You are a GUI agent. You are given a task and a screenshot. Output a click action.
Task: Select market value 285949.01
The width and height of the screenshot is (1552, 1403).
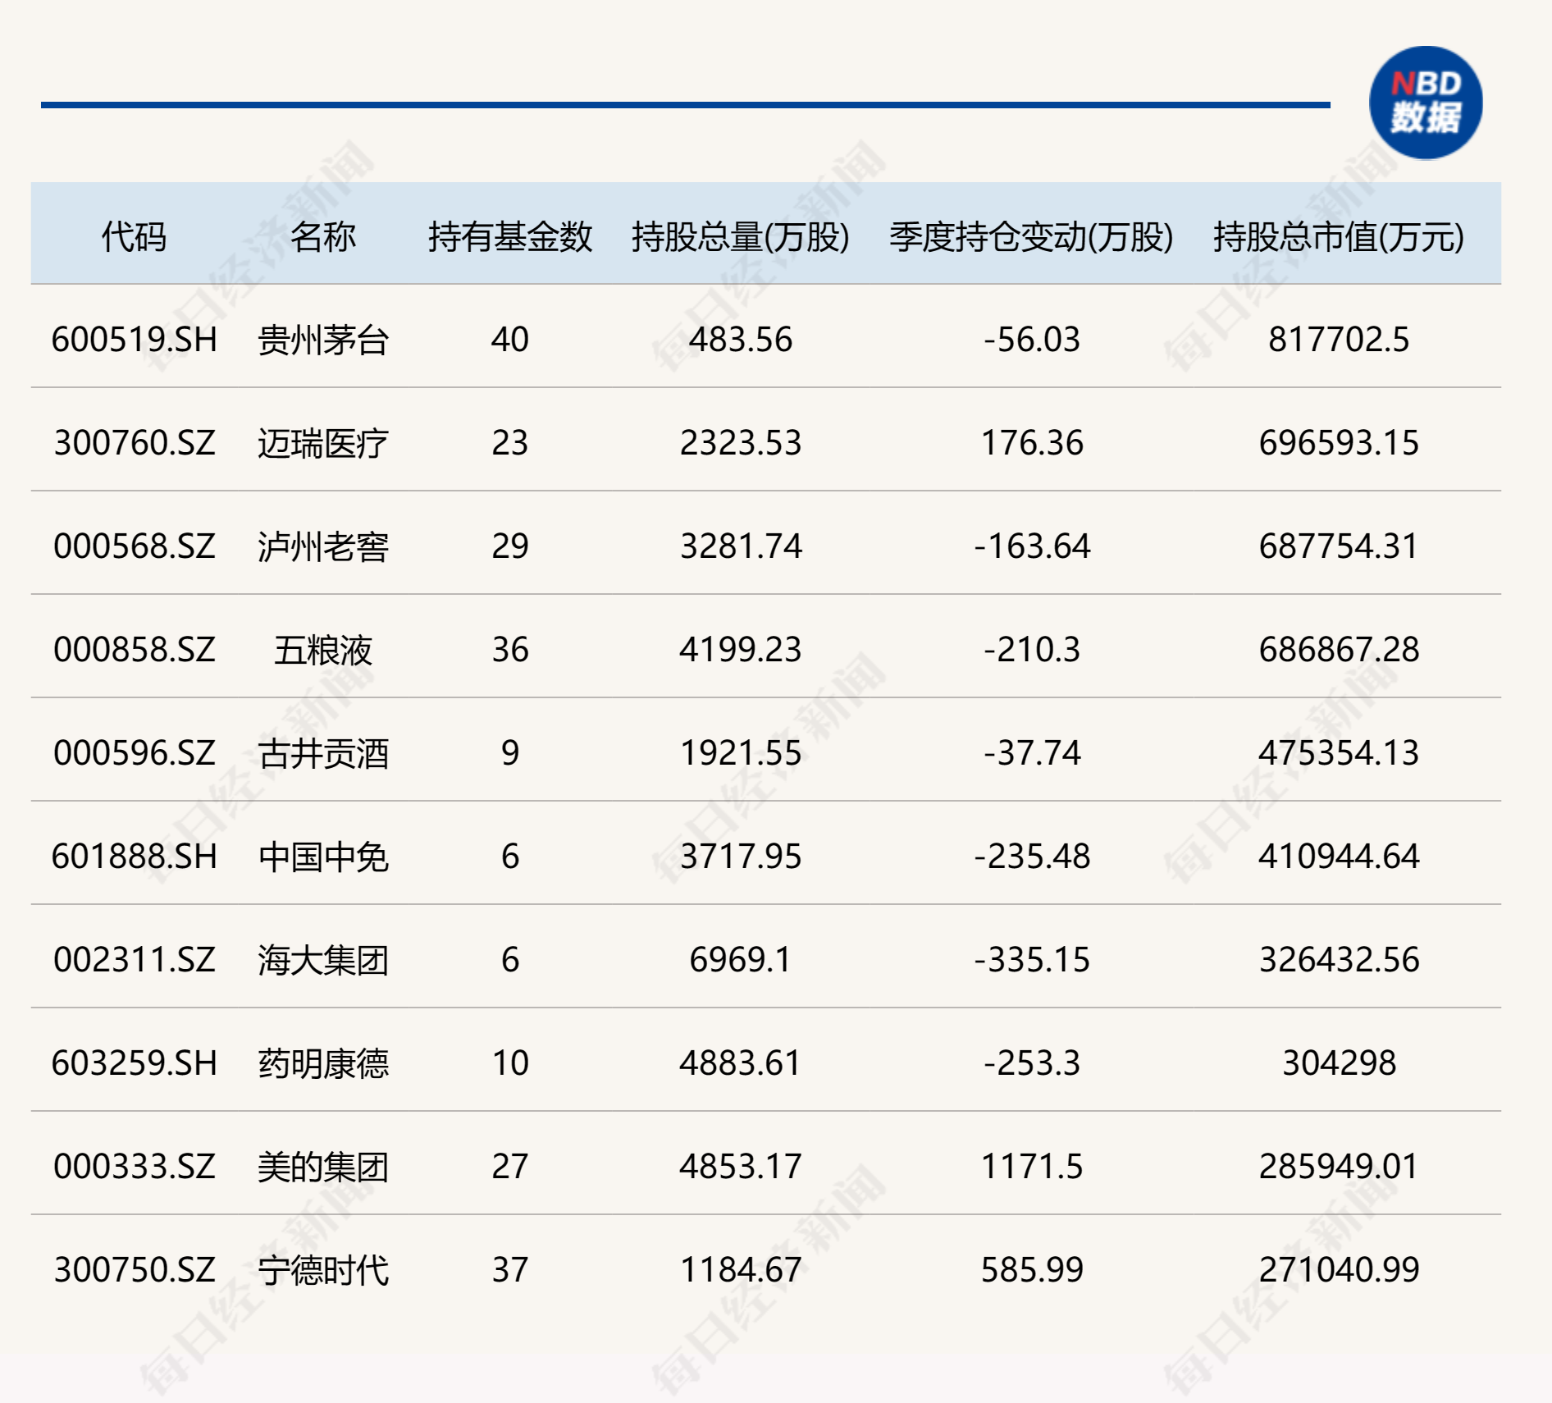tap(1339, 1167)
